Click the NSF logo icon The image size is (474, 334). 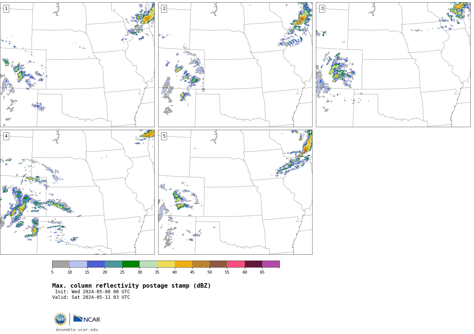coord(60,319)
